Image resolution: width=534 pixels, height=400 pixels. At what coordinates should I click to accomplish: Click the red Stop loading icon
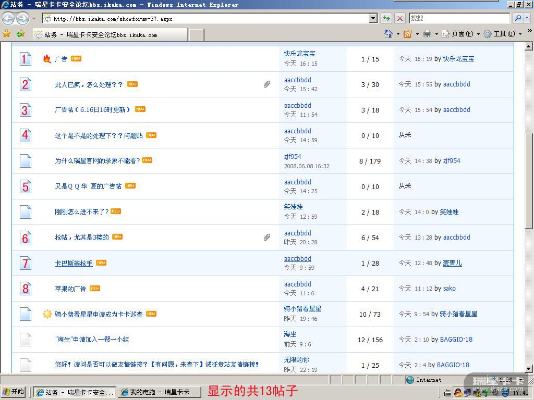400,18
